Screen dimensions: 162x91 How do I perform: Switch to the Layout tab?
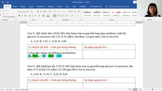31,7
